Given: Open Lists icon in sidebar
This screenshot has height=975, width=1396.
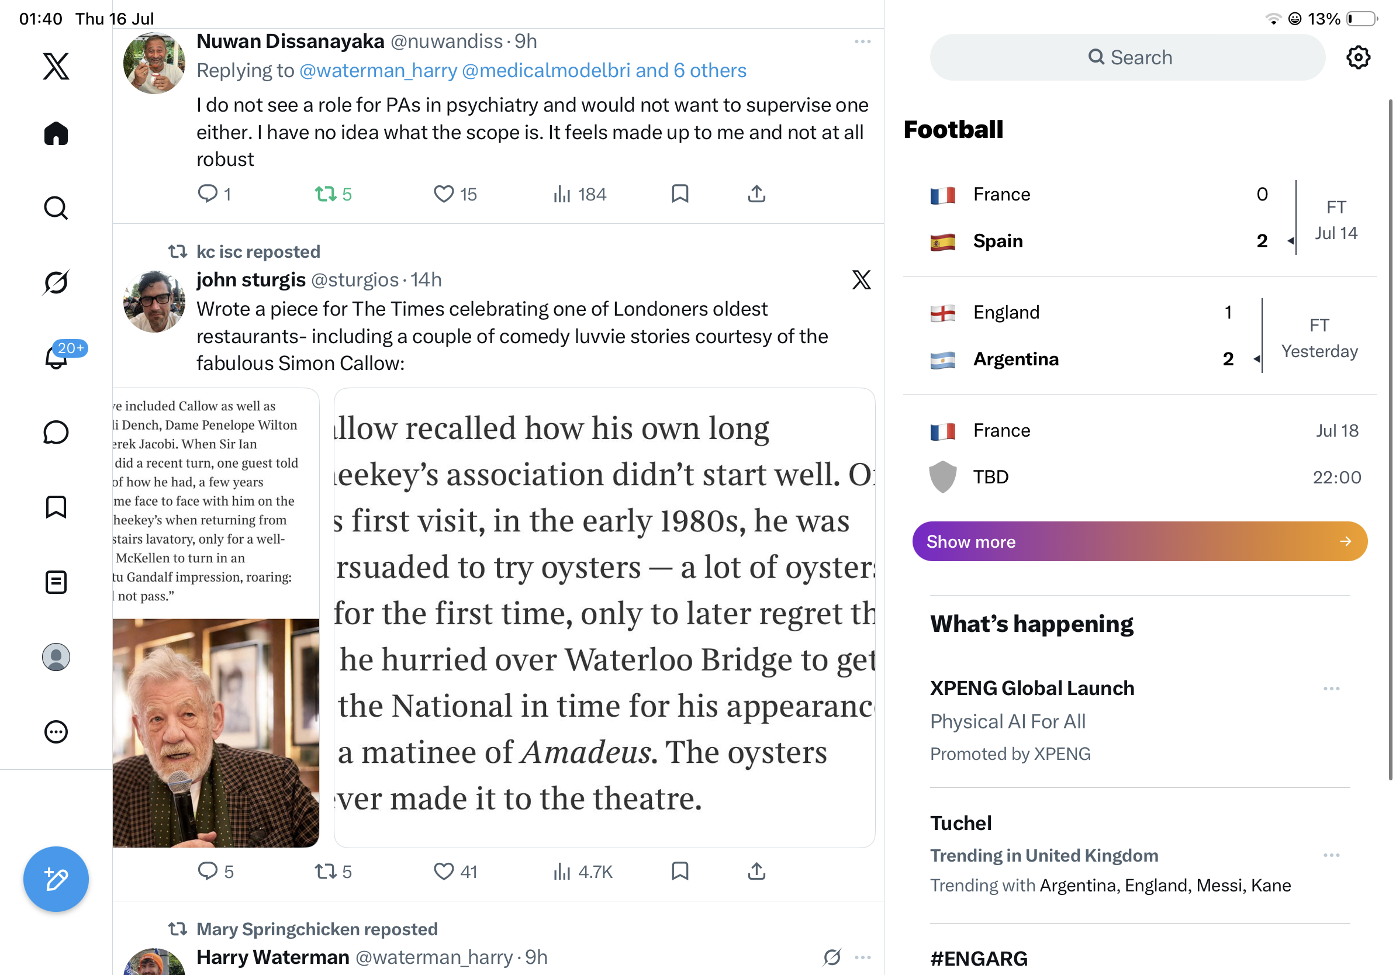Looking at the screenshot, I should click(x=56, y=582).
